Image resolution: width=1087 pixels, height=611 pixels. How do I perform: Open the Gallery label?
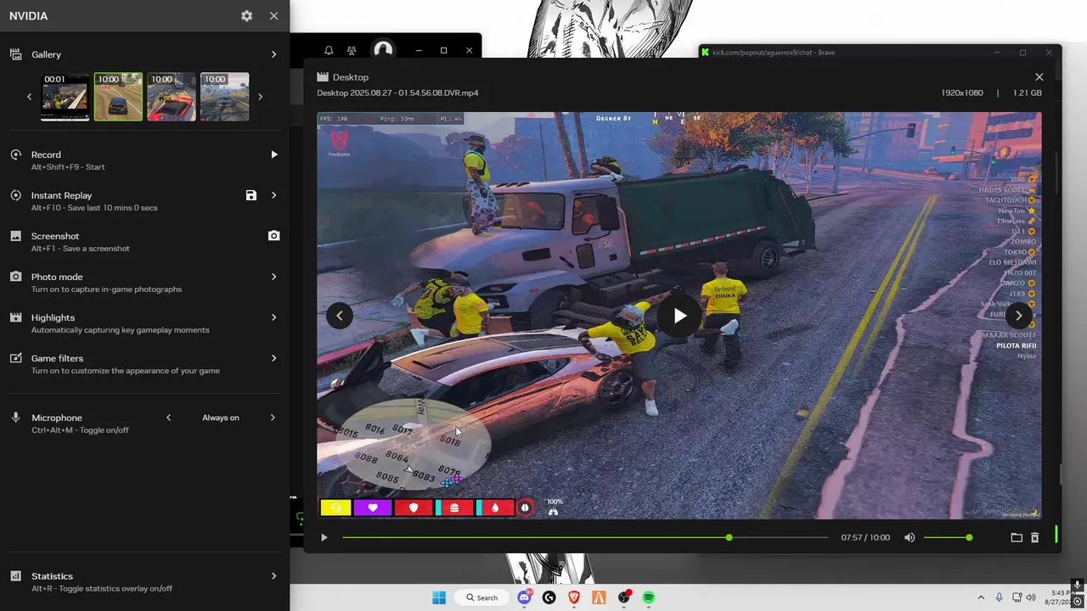click(47, 54)
